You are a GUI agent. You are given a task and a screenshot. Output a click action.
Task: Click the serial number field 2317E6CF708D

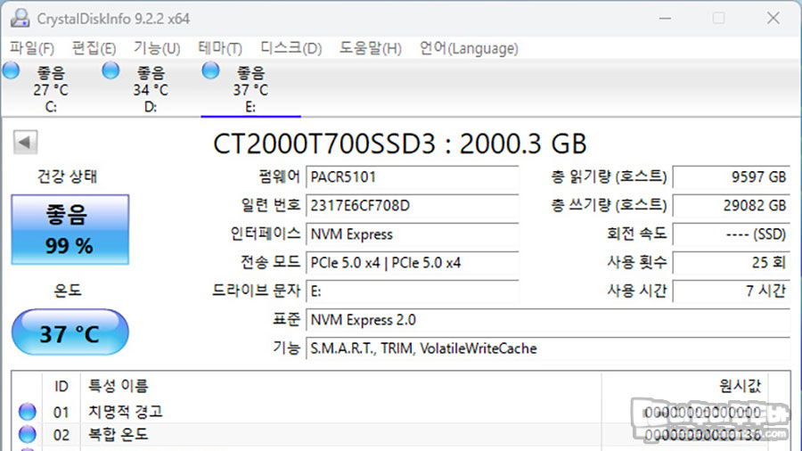point(412,206)
